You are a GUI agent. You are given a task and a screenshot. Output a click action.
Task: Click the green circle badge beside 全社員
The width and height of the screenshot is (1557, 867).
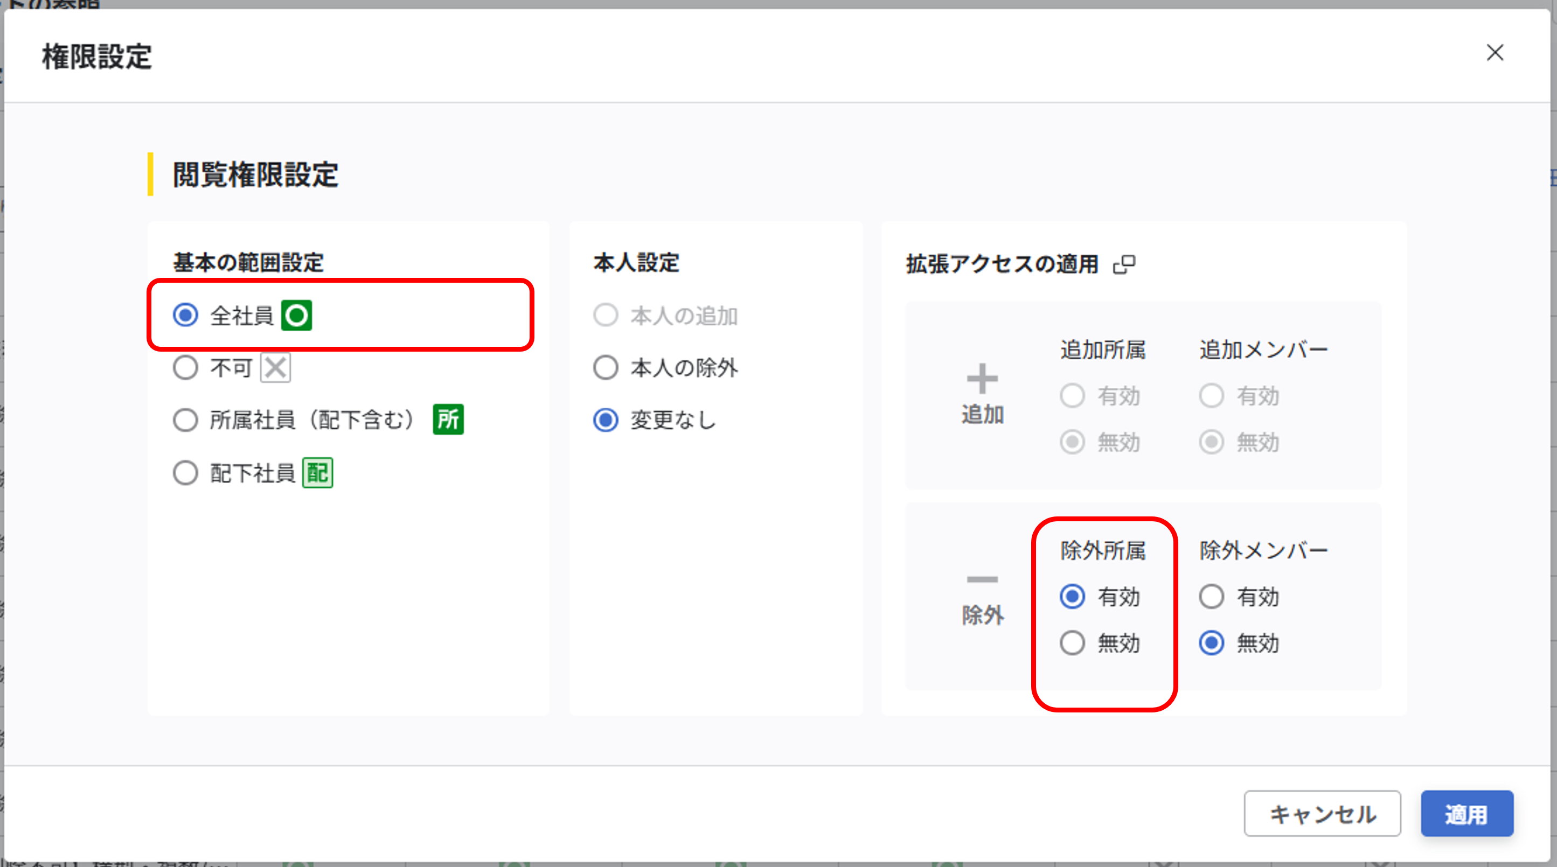(x=296, y=316)
